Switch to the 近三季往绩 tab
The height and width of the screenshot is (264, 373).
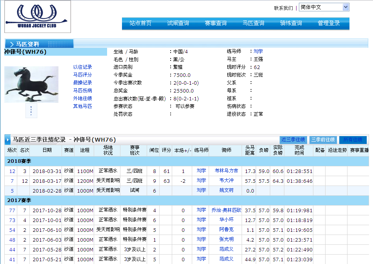point(293,140)
